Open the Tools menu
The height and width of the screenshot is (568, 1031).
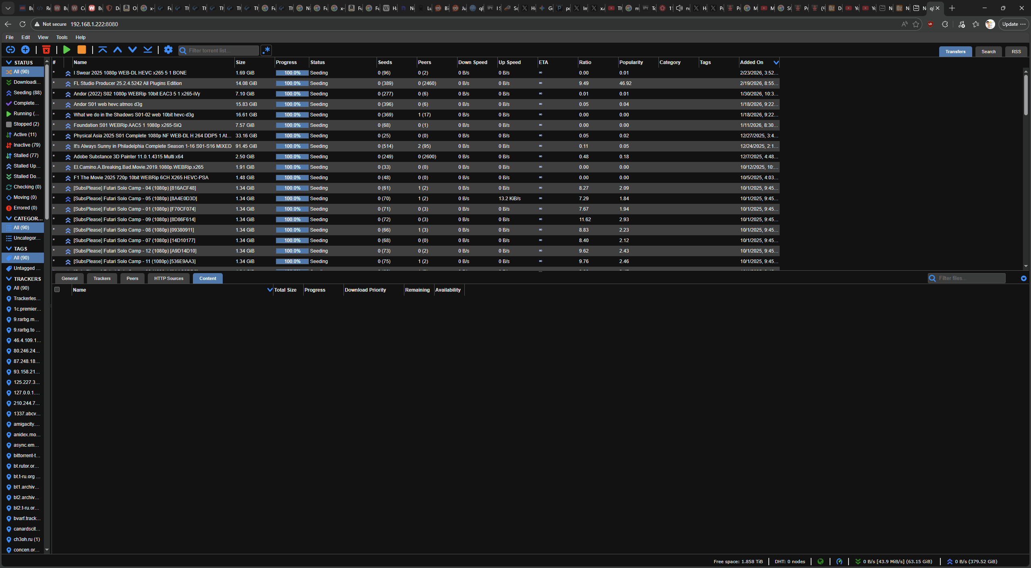click(62, 37)
